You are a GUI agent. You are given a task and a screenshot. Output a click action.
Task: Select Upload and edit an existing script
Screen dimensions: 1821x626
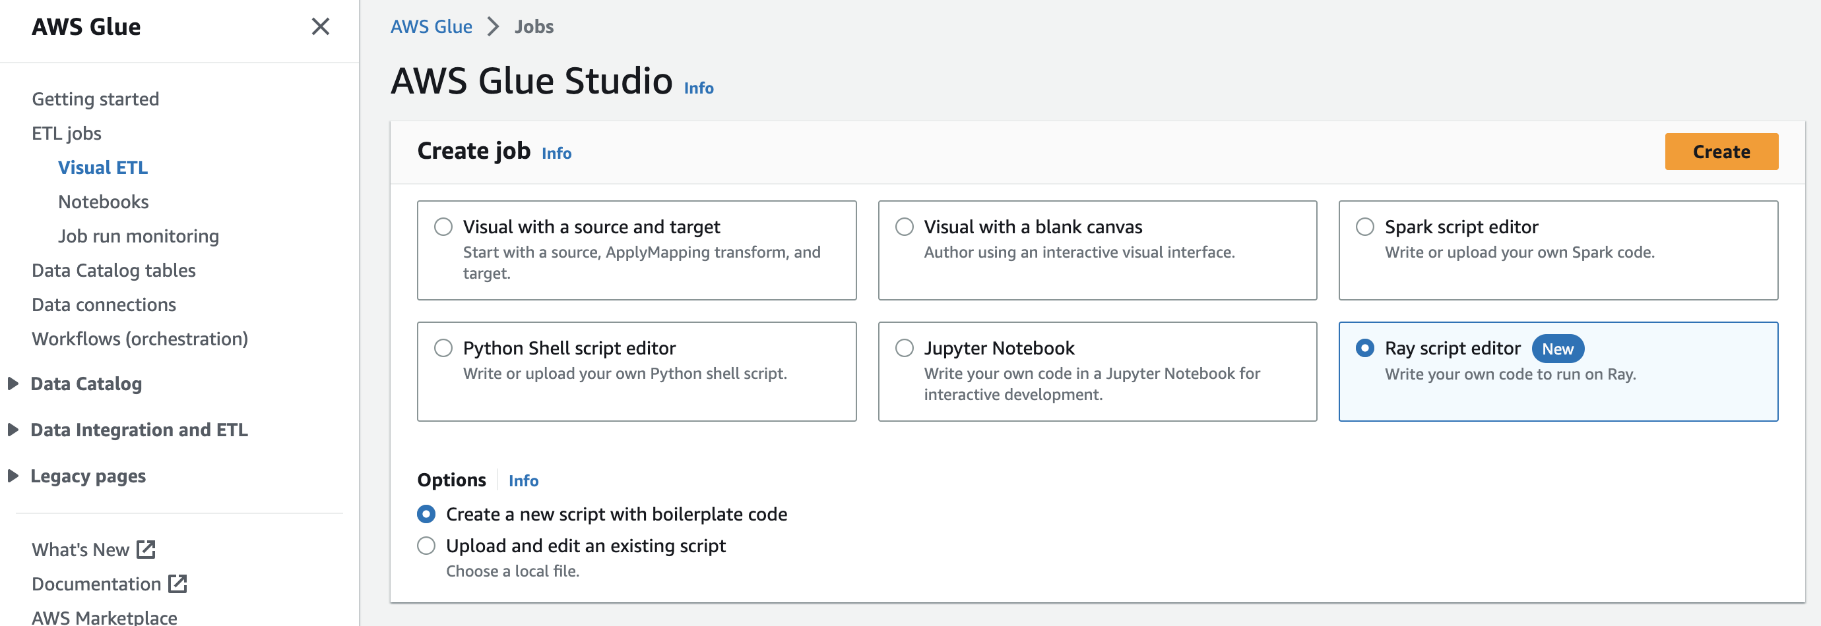[x=426, y=546]
